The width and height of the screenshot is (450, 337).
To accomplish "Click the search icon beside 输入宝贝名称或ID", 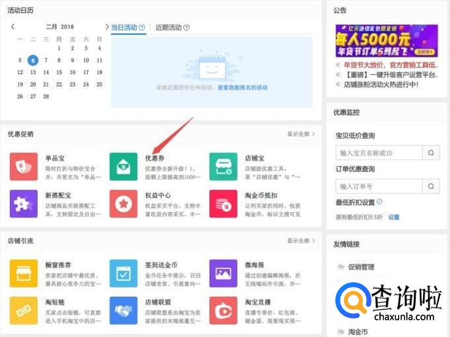I will click(431, 153).
